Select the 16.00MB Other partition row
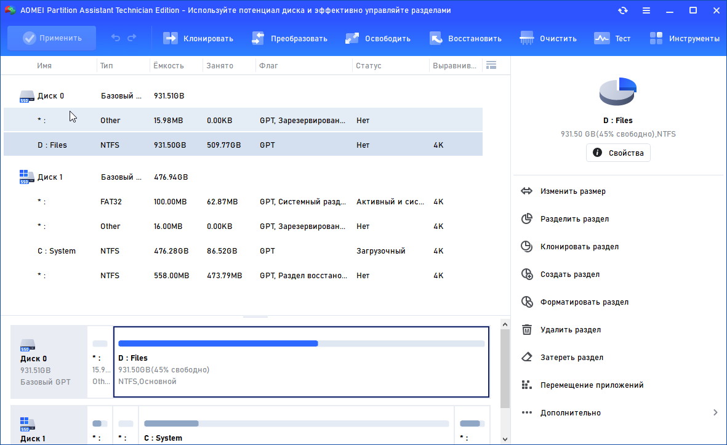727x445 pixels. click(243, 227)
